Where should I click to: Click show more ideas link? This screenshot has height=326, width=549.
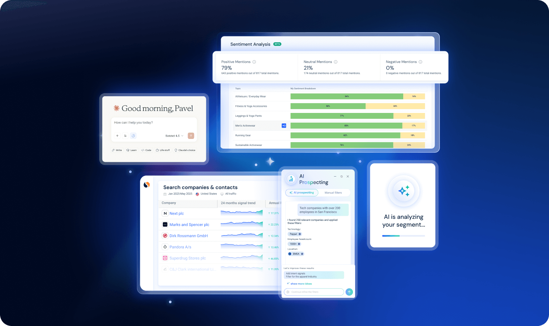click(299, 284)
